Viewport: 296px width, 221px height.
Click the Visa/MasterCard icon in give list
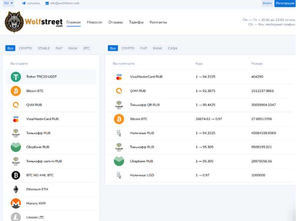[16, 119]
